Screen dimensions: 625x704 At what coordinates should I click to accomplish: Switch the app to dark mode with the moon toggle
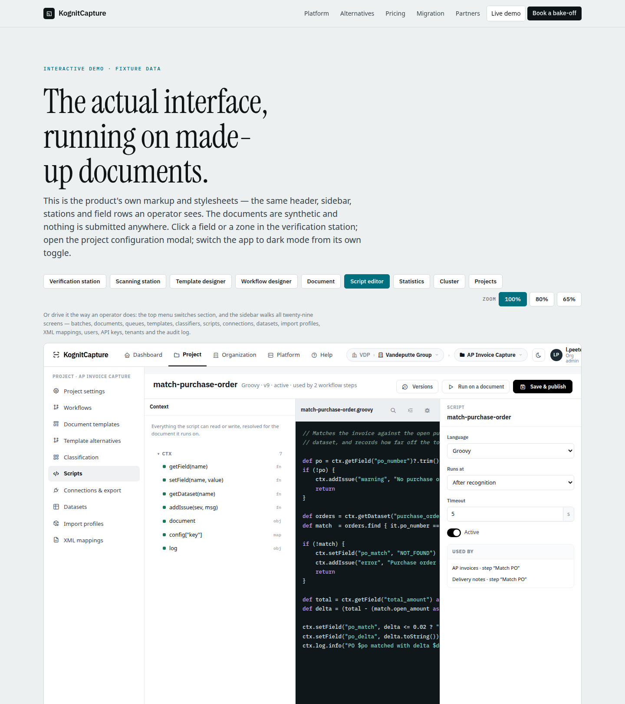click(x=539, y=355)
